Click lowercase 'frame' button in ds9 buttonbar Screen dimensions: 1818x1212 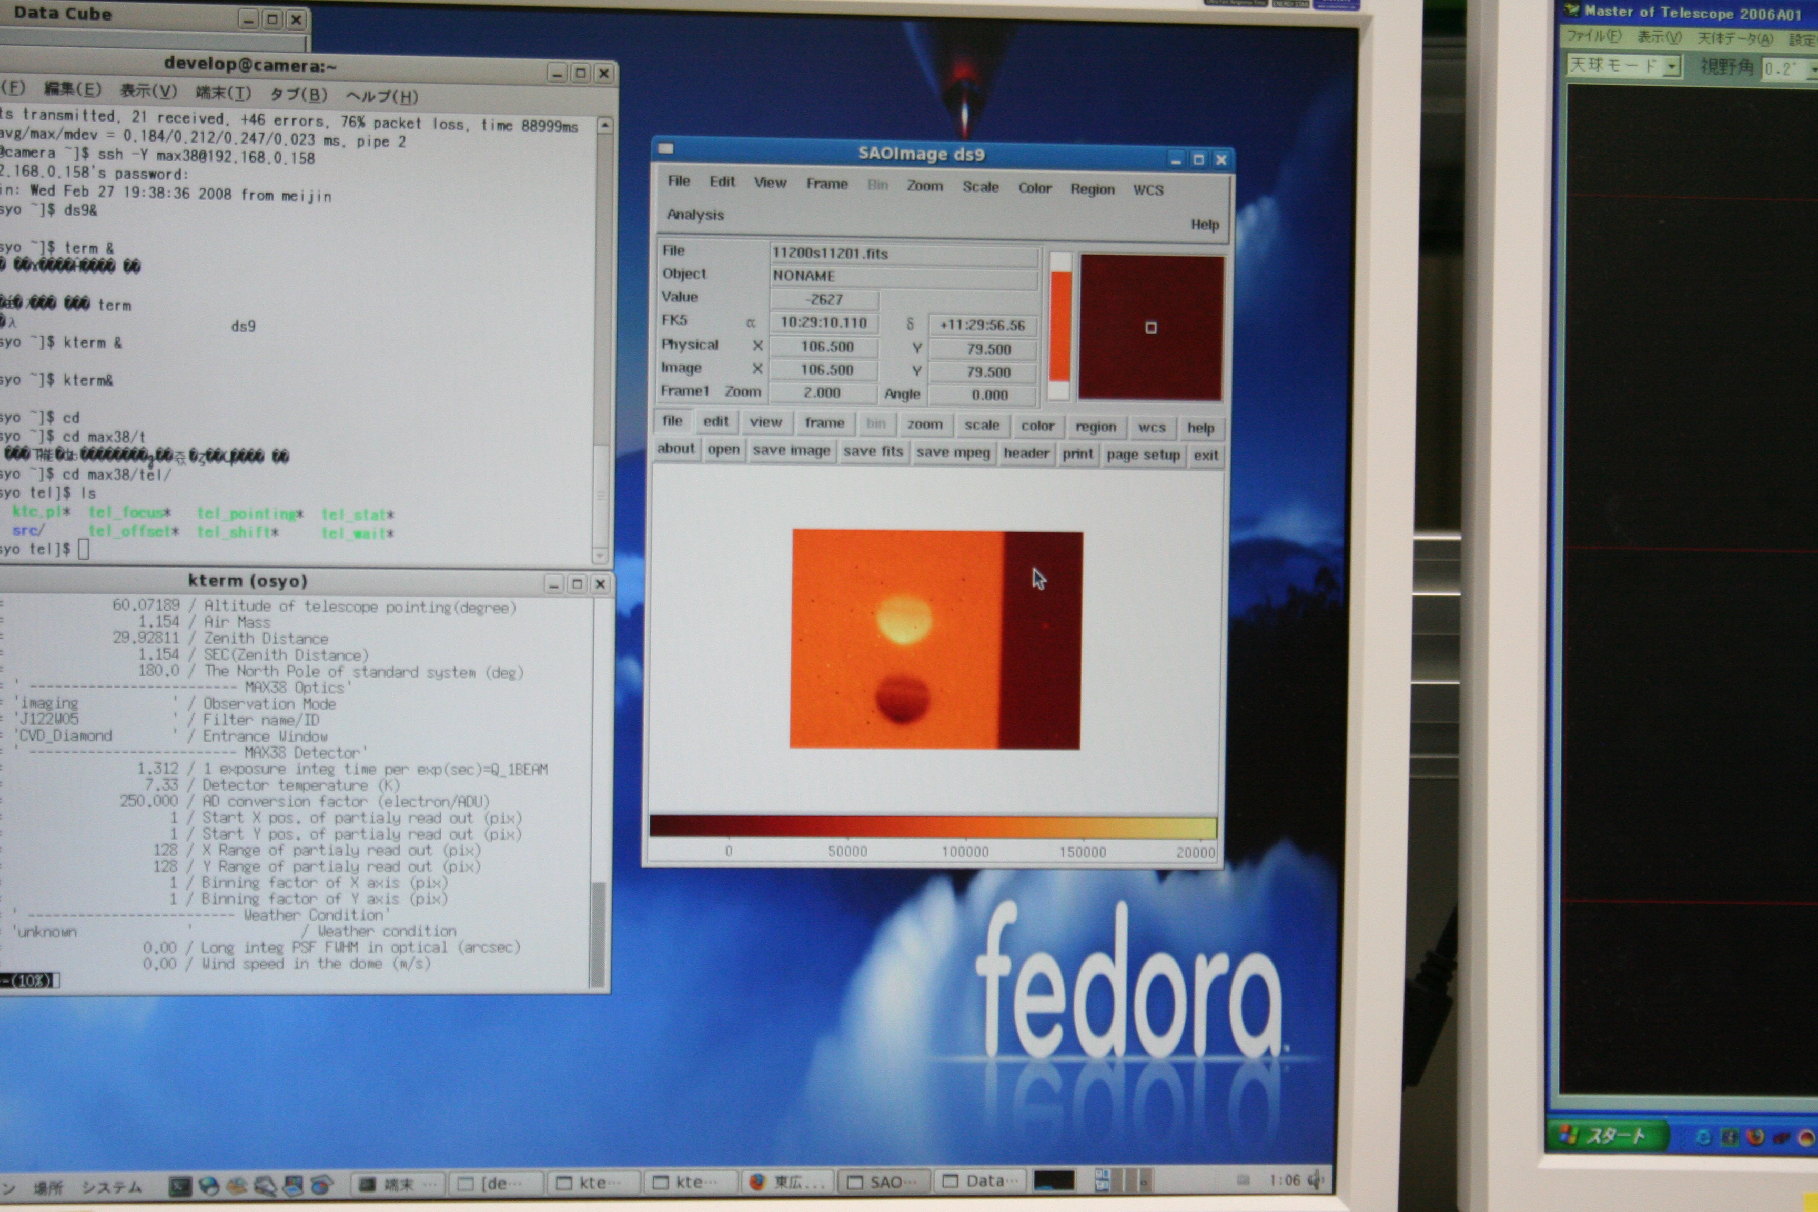[825, 423]
